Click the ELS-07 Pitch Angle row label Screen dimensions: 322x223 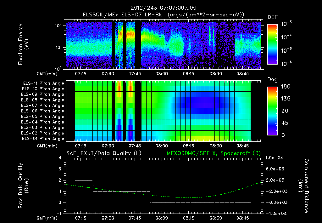43,106
